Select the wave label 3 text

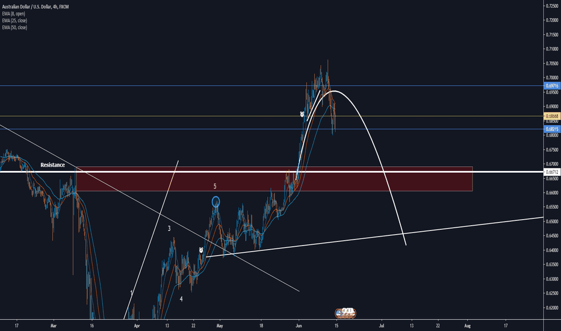[169, 228]
